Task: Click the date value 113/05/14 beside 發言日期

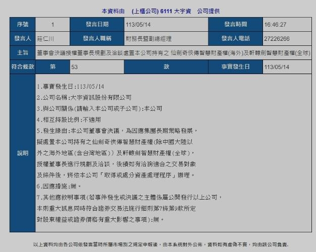Action: point(138,25)
